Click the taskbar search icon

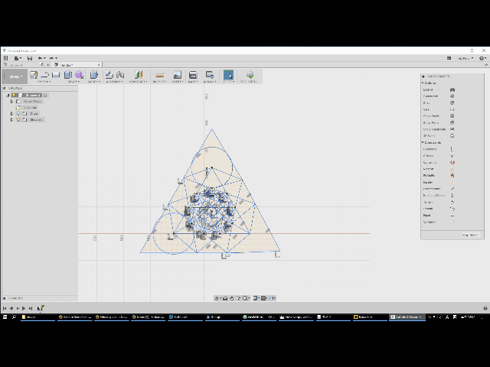pyautogui.click(x=14, y=317)
